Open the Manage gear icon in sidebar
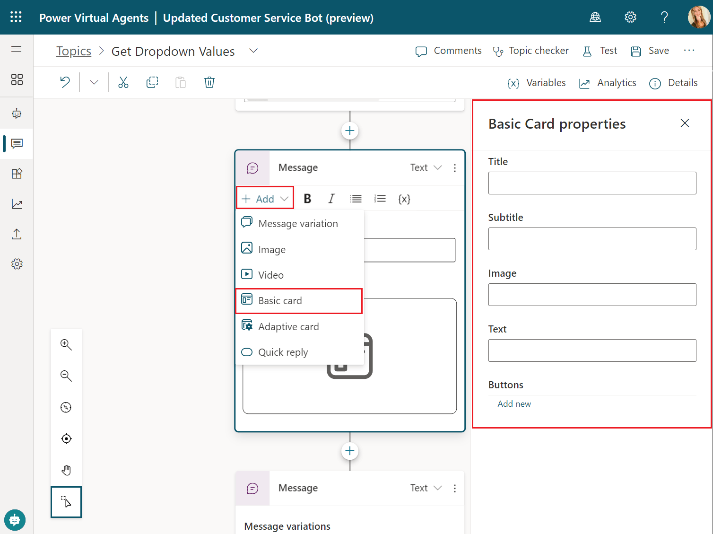Screen dimensions: 713x534 [17, 264]
